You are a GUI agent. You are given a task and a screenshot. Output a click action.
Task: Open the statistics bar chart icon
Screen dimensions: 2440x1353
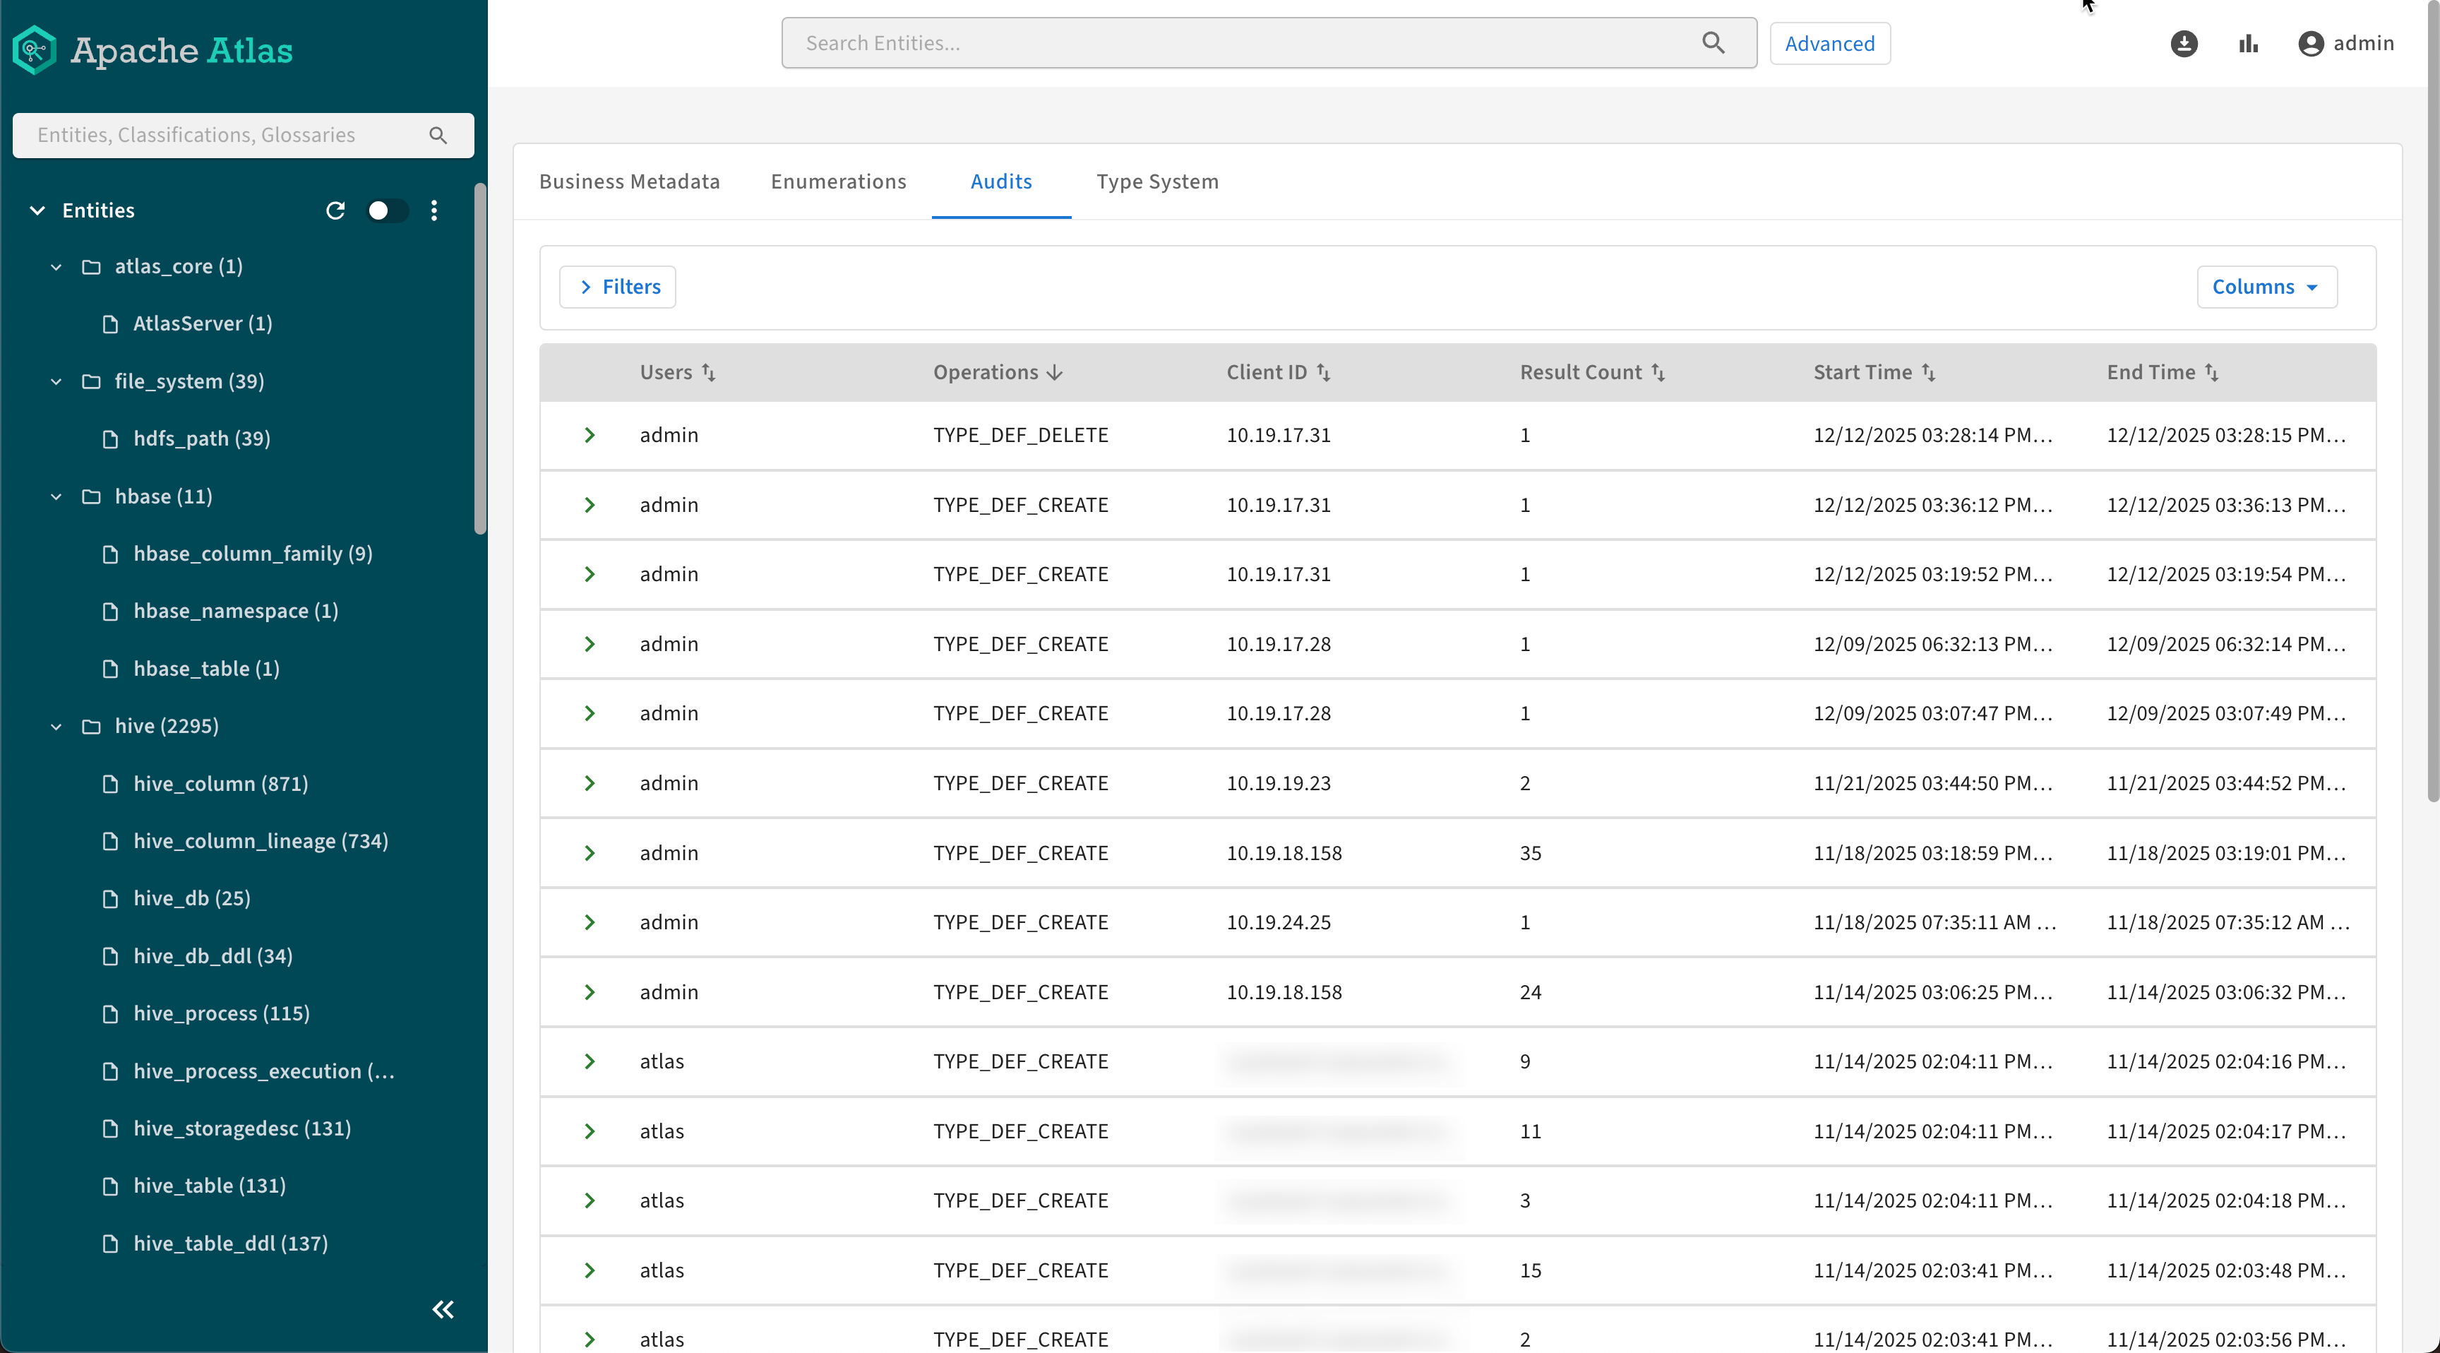tap(2248, 44)
